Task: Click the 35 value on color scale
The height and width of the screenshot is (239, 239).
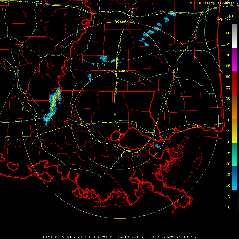Action: click(228, 131)
